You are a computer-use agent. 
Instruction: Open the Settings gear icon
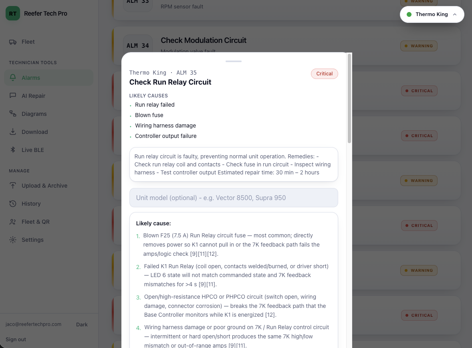point(13,240)
